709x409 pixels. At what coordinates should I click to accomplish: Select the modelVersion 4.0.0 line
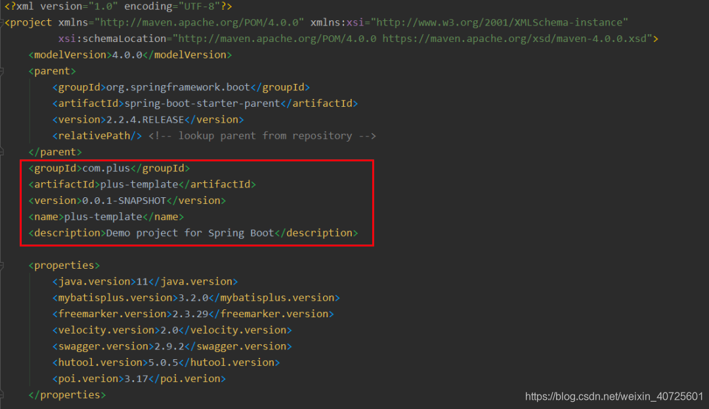click(x=130, y=55)
